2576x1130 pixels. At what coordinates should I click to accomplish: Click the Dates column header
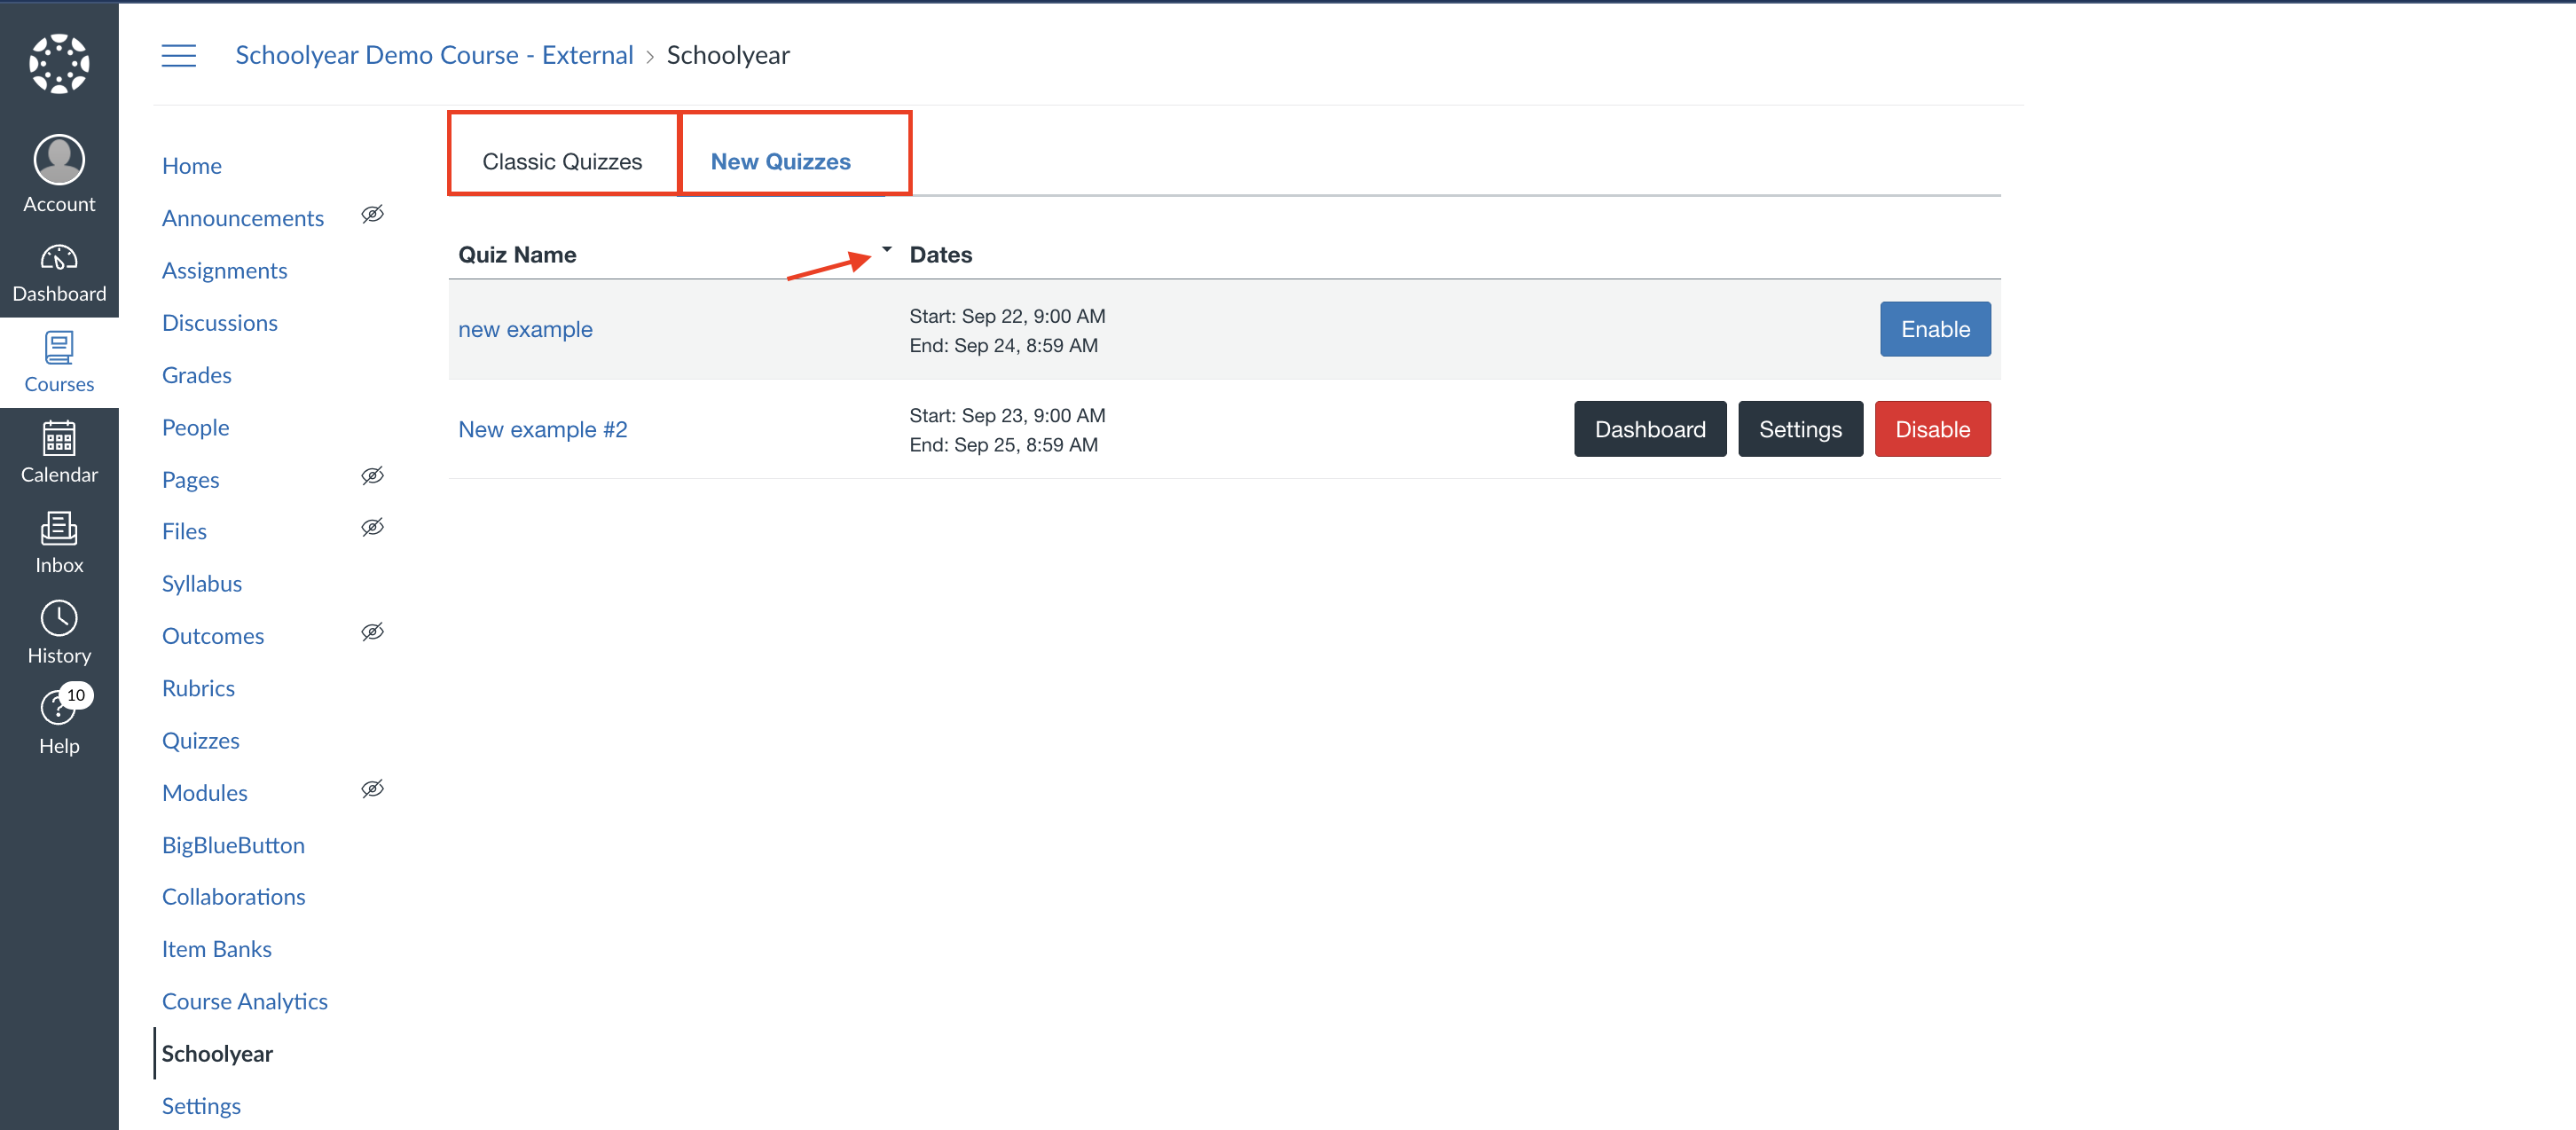pyautogui.click(x=940, y=255)
